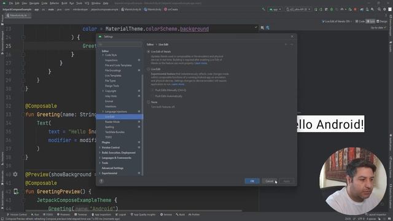393x221 pixels.
Task: Expand the Code Style settings node
Action: 103,55
